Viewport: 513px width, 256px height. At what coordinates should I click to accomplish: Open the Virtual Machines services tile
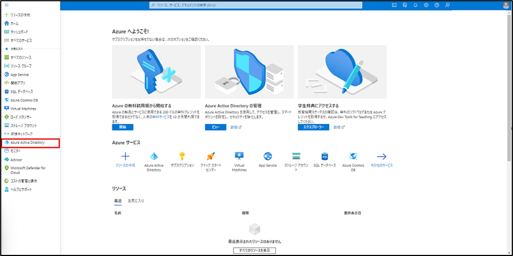tap(239, 162)
